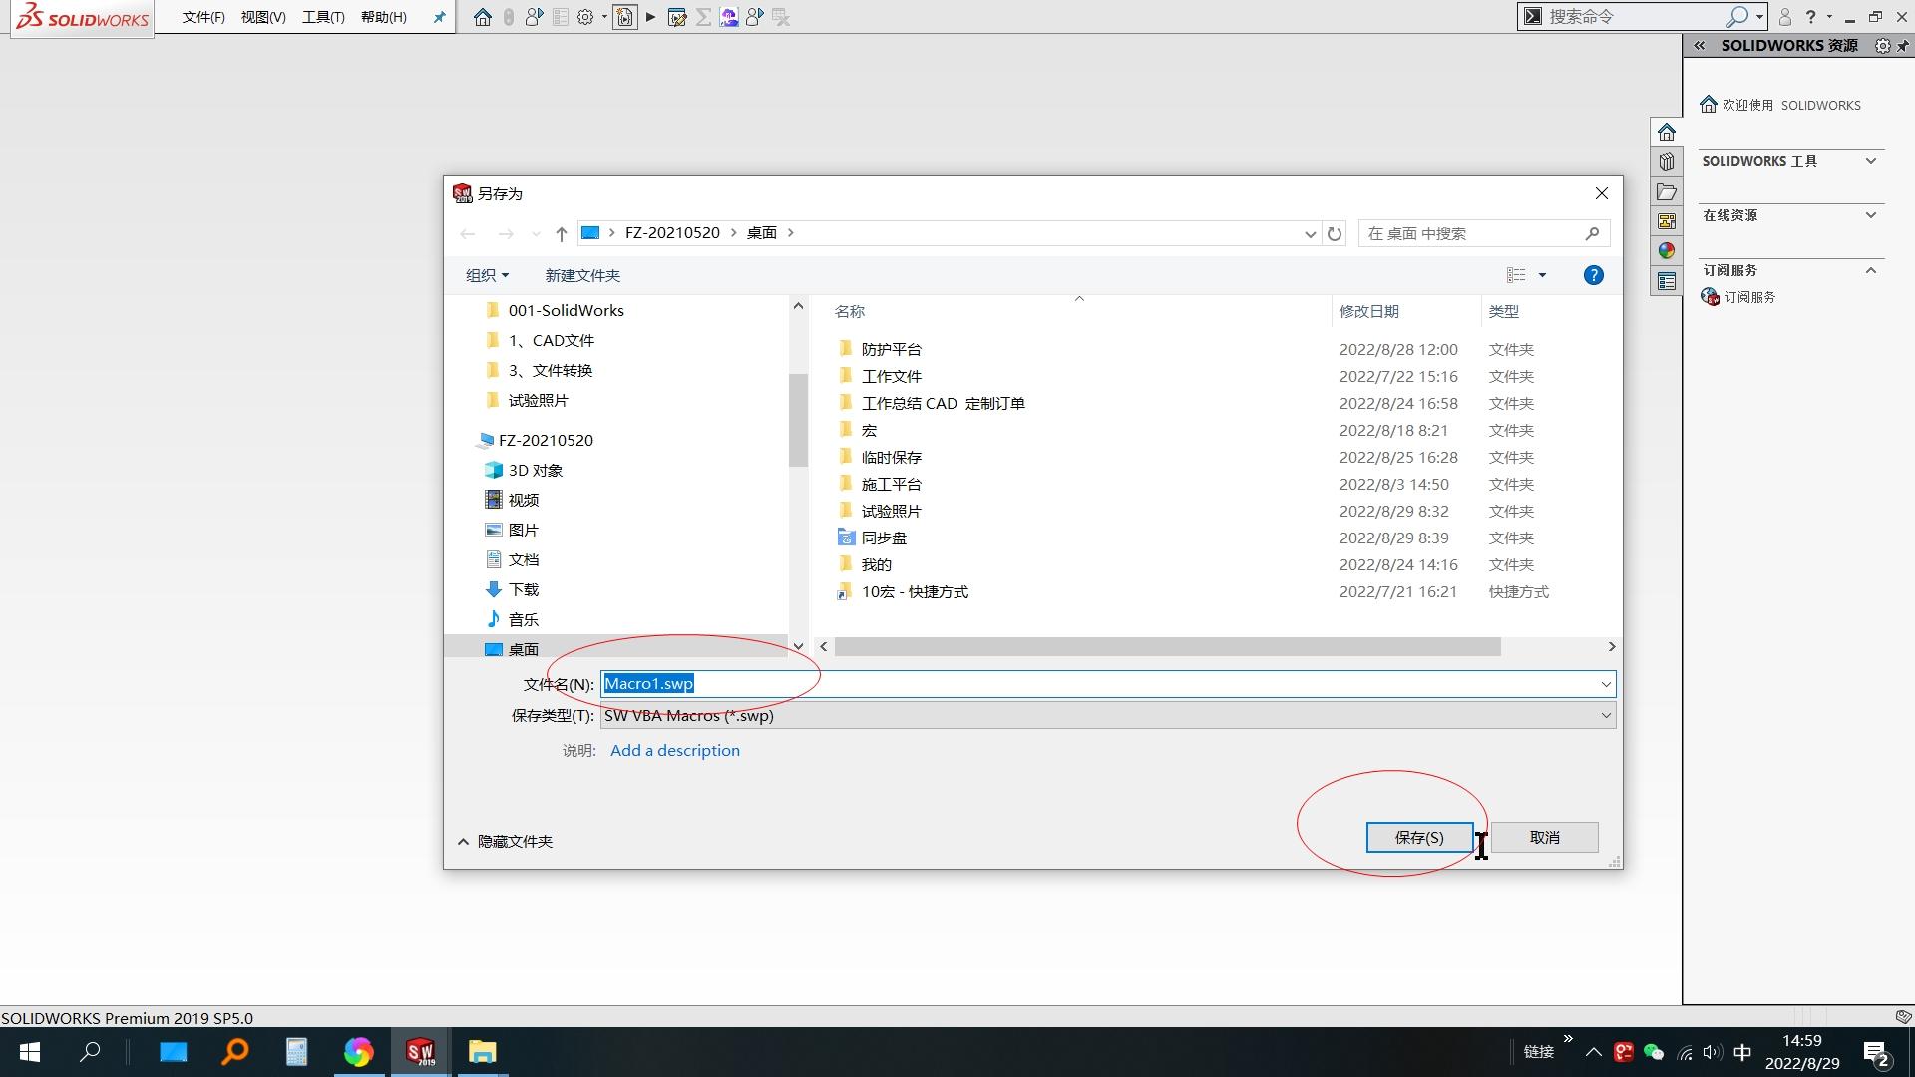The height and width of the screenshot is (1077, 1915).
Task: Collapse 订阅服务 section
Action: pos(1871,270)
